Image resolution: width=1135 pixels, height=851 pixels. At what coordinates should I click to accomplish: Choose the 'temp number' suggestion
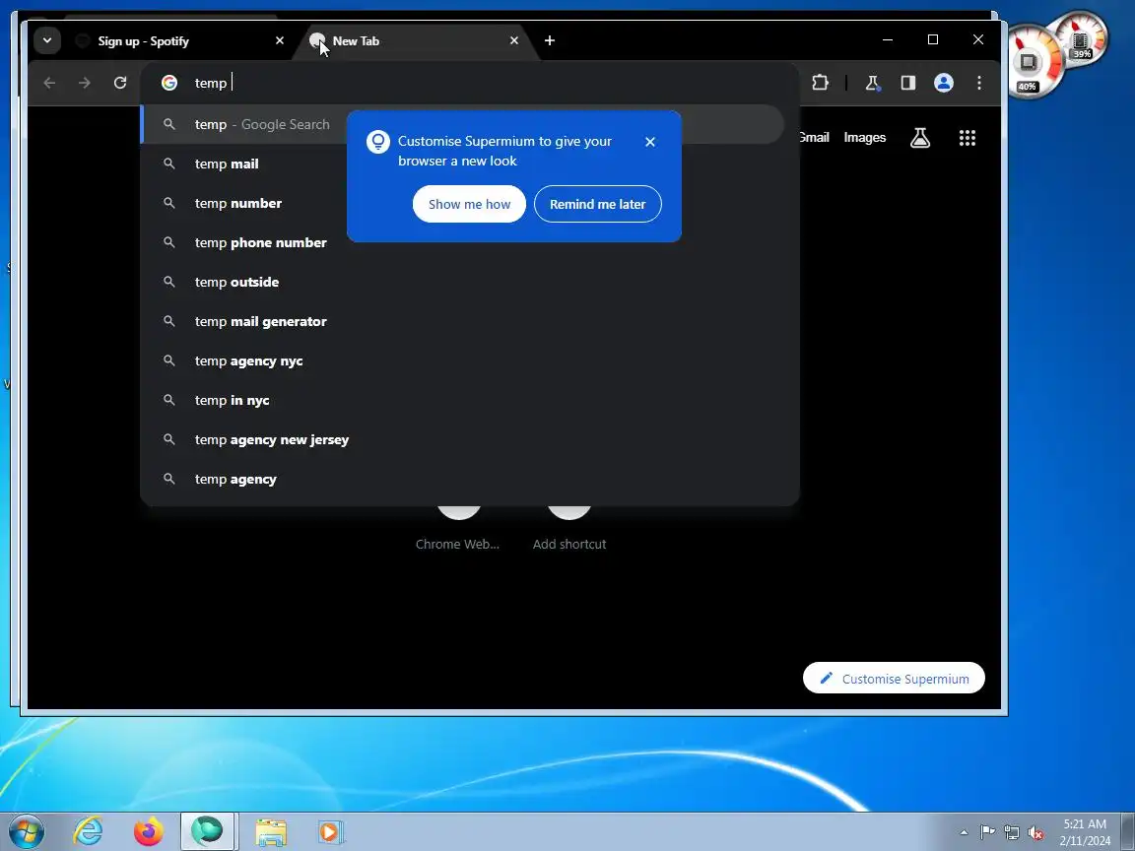pyautogui.click(x=462, y=203)
